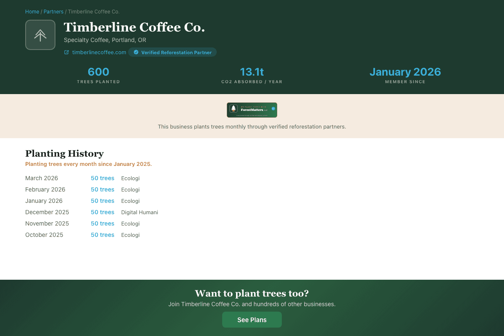Click the Verified Reforestation Partner badge
504x336 pixels.
(x=172, y=52)
